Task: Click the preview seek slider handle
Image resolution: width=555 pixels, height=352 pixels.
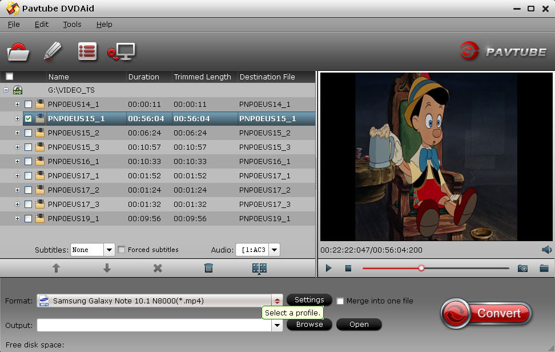Action: coord(421,268)
